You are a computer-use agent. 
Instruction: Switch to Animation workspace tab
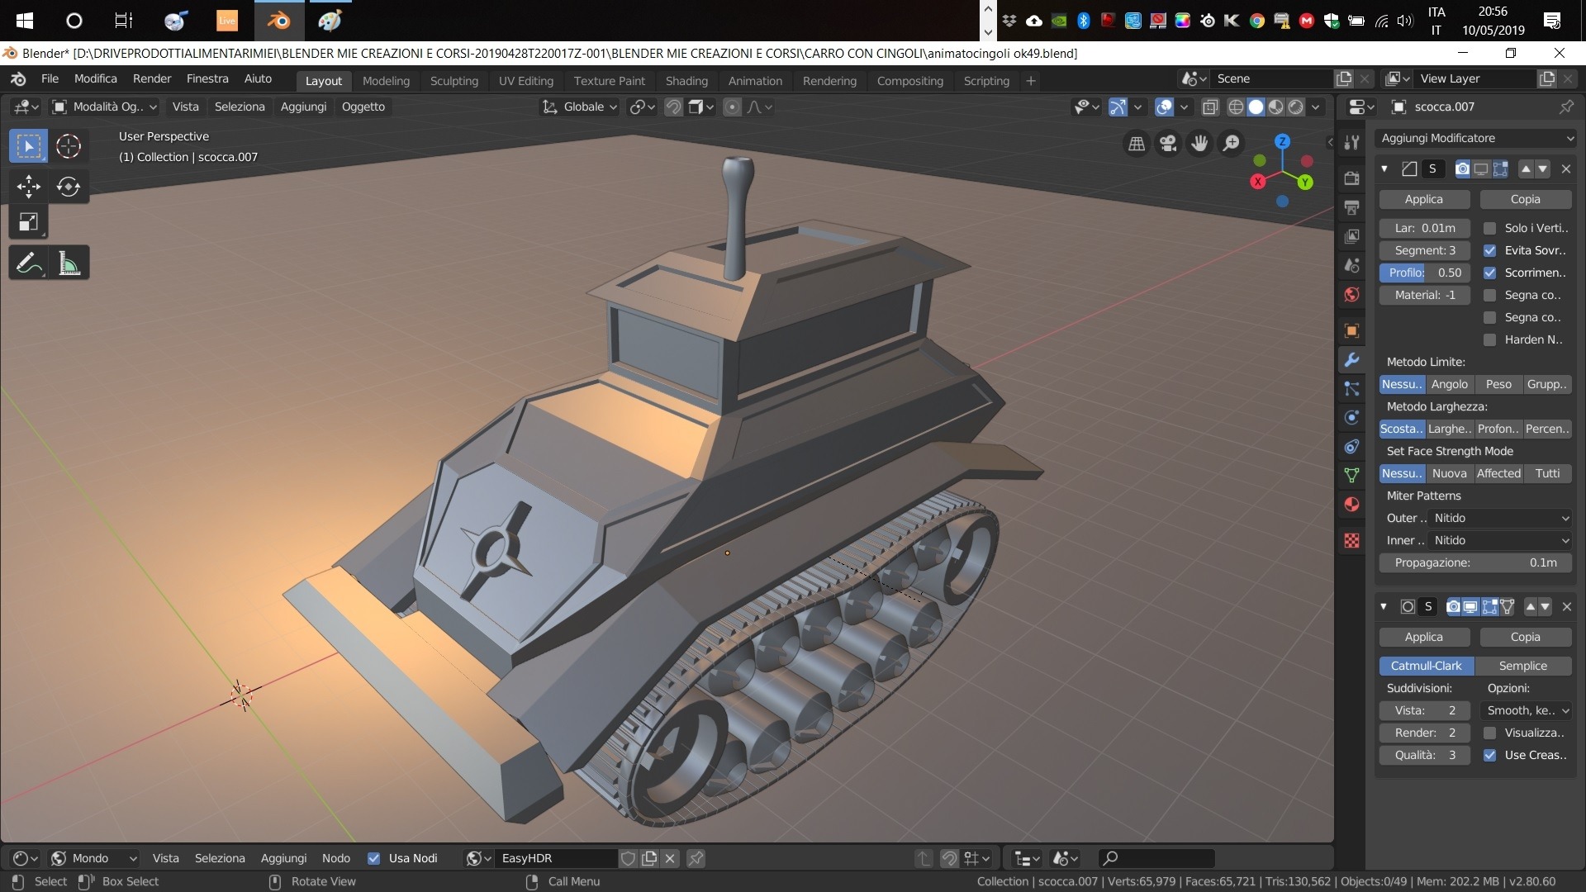pos(755,81)
